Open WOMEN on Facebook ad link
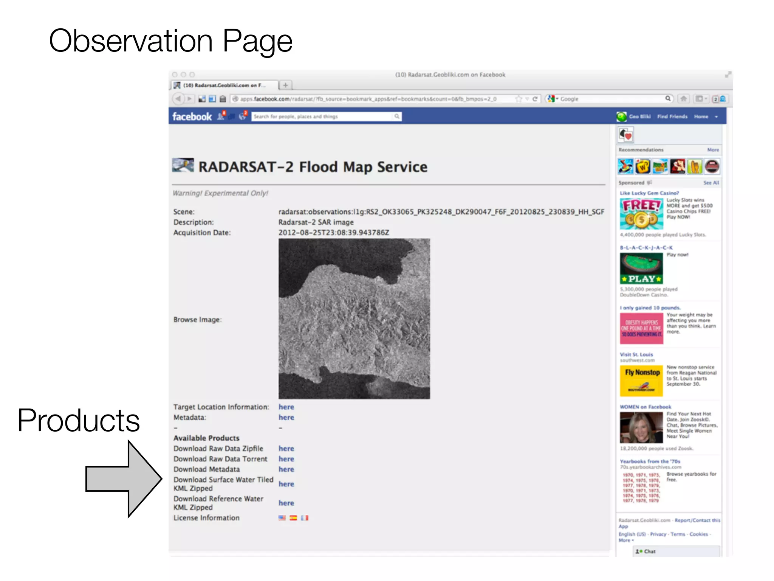774x581 pixels. pyautogui.click(x=646, y=407)
